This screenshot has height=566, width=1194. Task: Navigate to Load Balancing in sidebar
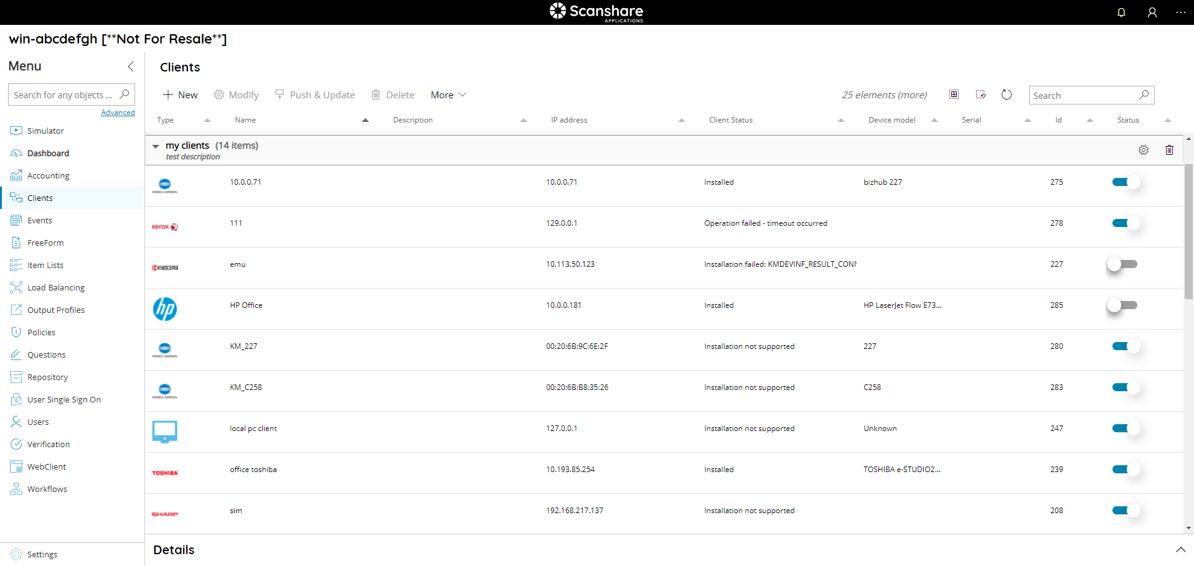coord(55,287)
